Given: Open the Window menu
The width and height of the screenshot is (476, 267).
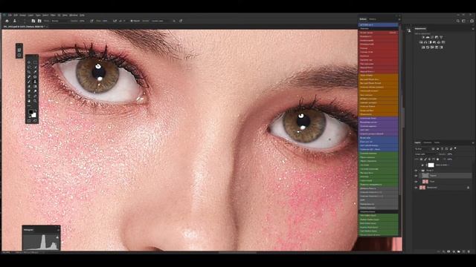Looking at the screenshot, I should (x=73, y=15).
